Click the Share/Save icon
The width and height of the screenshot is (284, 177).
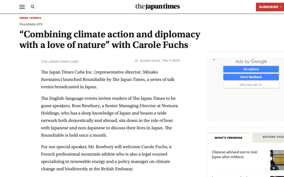136,61
